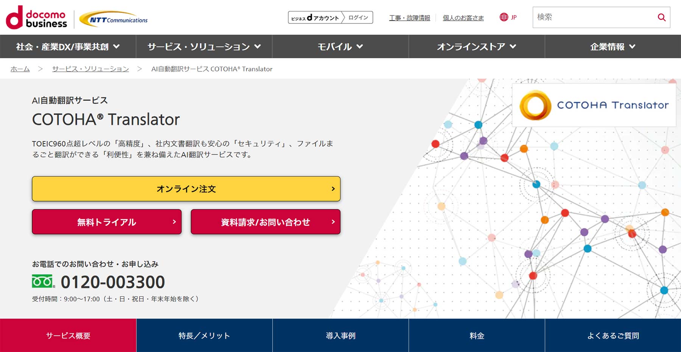Click breadcrumb text AI自動翻訳サービス COTOHA Translator
Screen dimensions: 681x352
[212, 69]
